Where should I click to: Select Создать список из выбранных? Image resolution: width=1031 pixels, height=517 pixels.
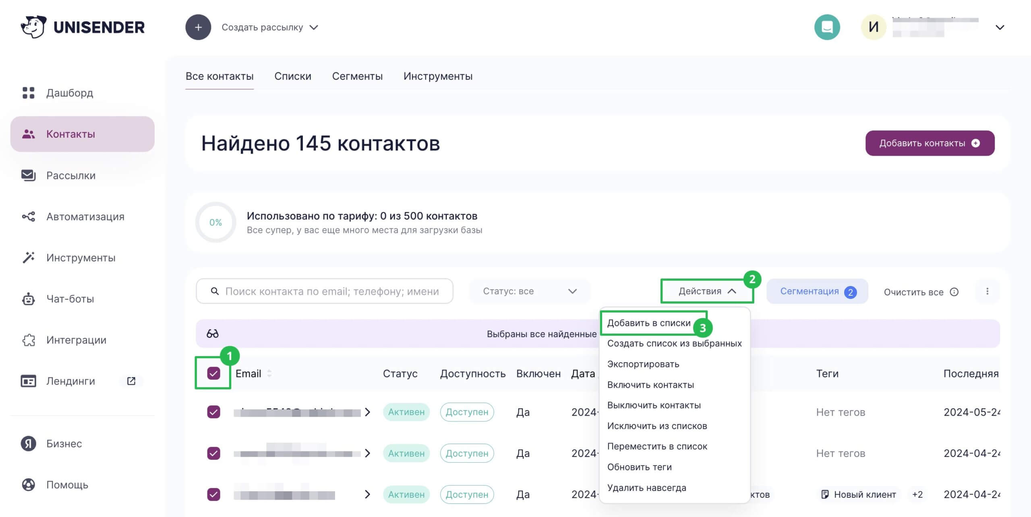click(674, 343)
